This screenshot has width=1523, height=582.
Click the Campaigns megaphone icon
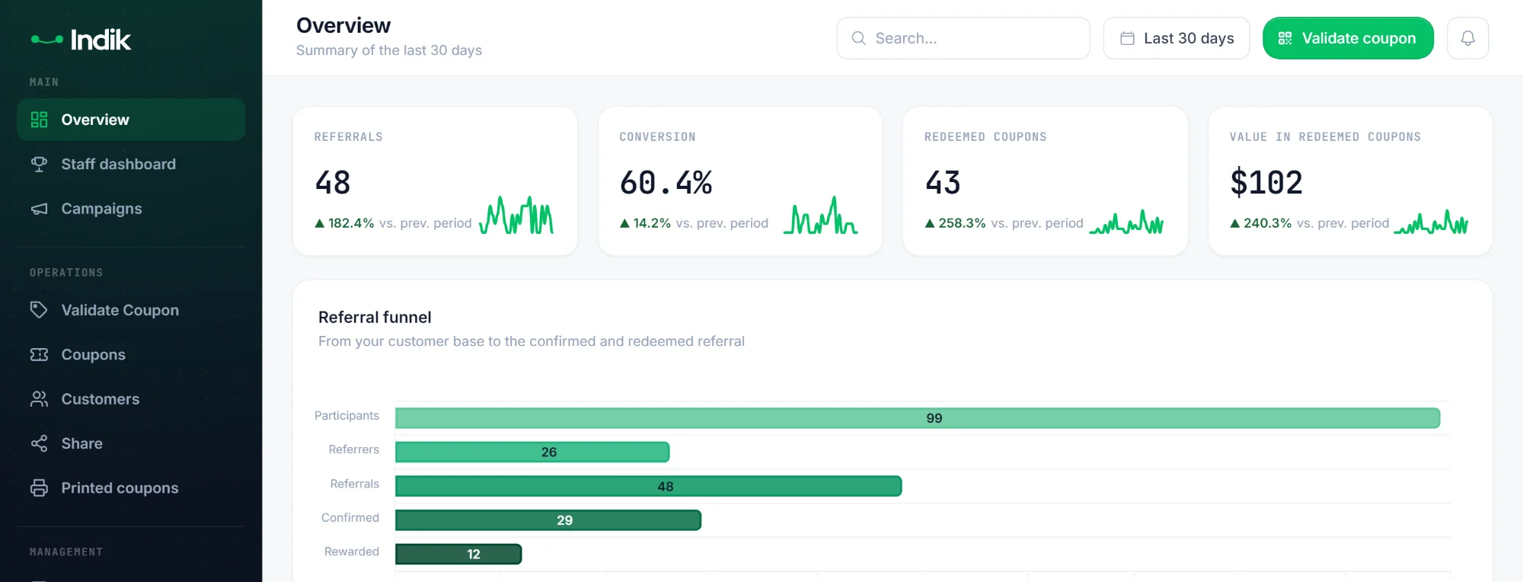click(x=39, y=209)
